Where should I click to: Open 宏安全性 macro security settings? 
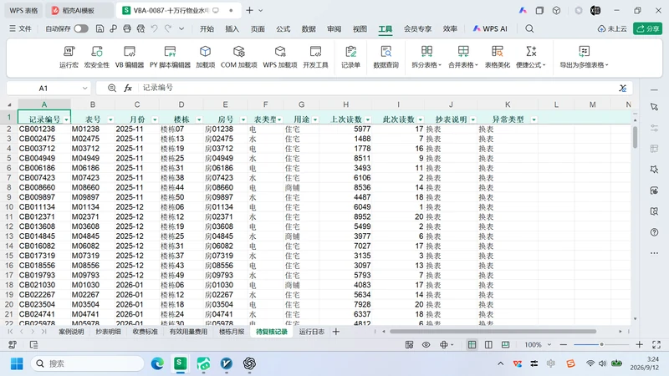click(97, 57)
